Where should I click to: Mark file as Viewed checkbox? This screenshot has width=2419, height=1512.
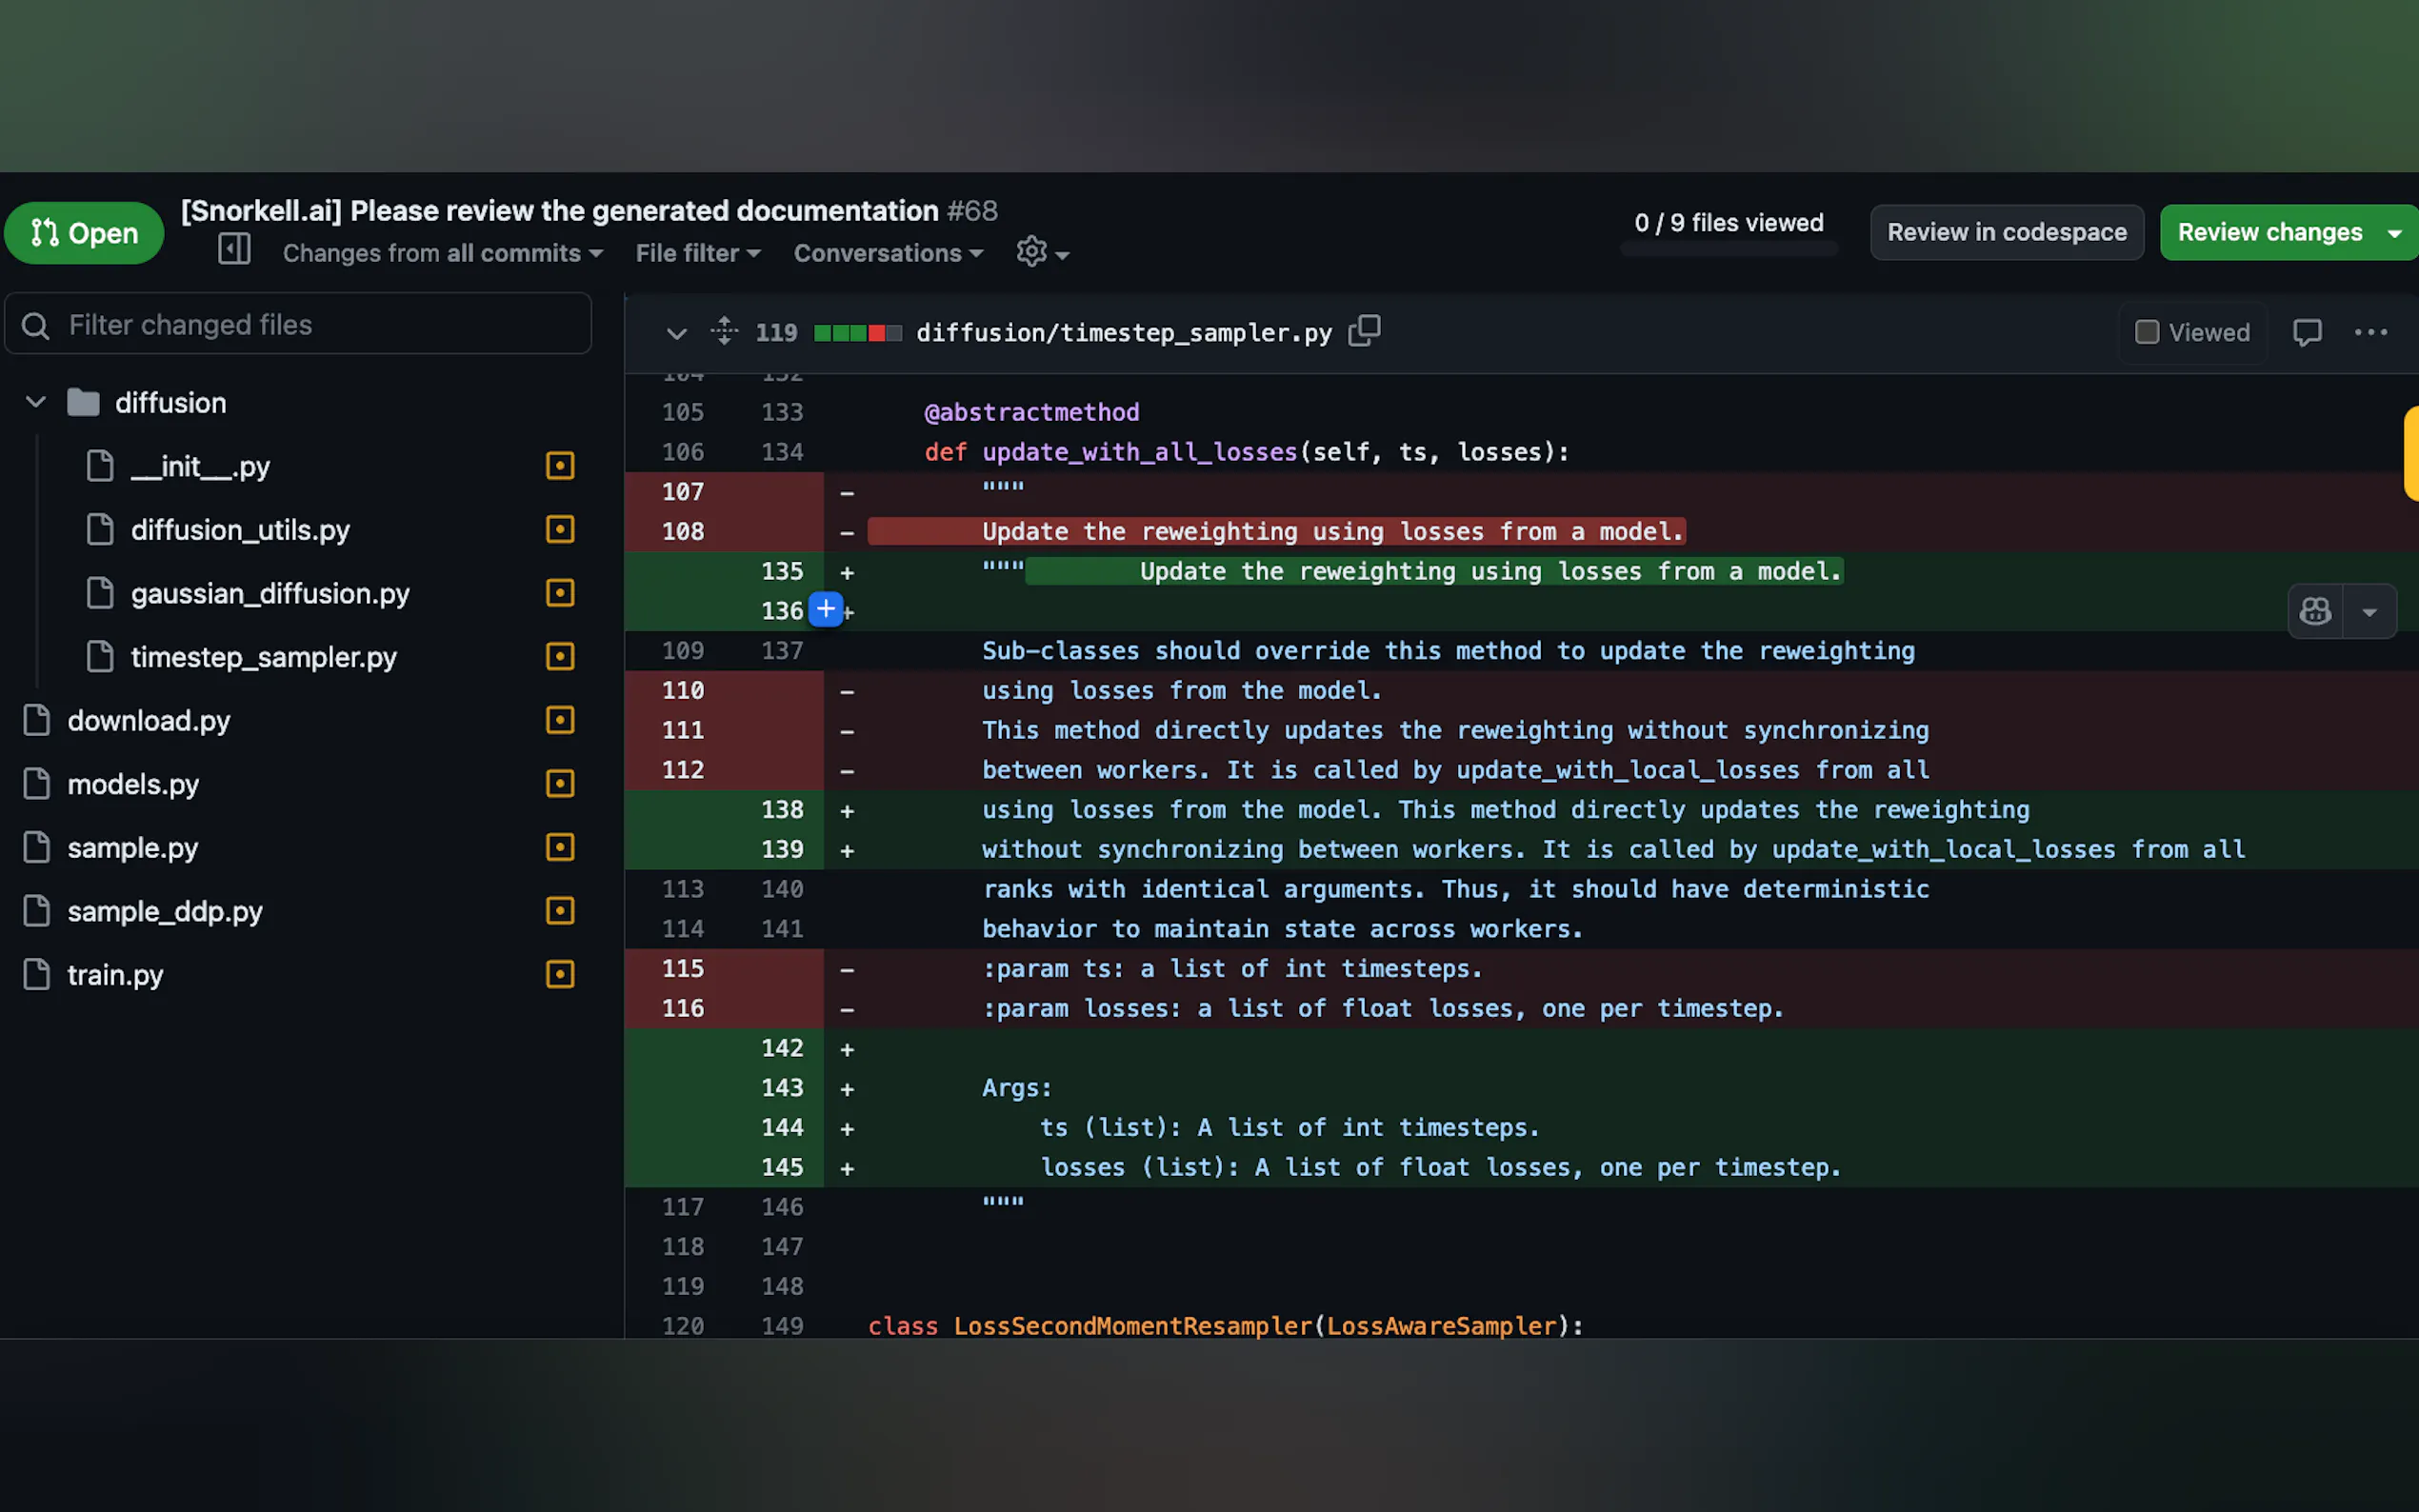[2146, 332]
